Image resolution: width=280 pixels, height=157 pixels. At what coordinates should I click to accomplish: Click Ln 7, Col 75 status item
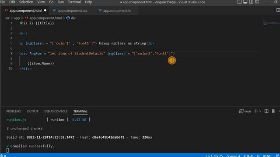point(214,156)
